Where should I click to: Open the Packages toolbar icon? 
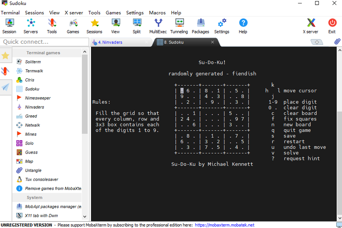(200, 26)
